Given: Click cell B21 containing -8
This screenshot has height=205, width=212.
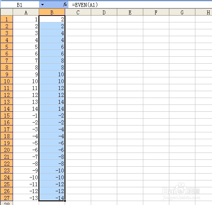Looking at the screenshot, I should tap(52, 157).
